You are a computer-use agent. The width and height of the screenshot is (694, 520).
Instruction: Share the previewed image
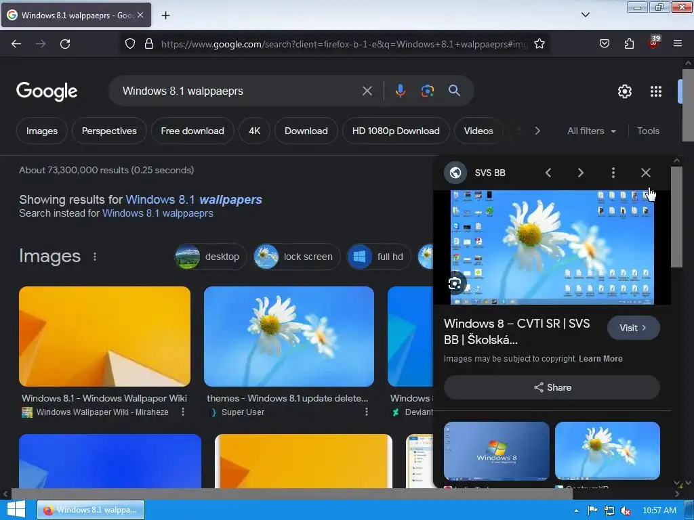[552, 388]
